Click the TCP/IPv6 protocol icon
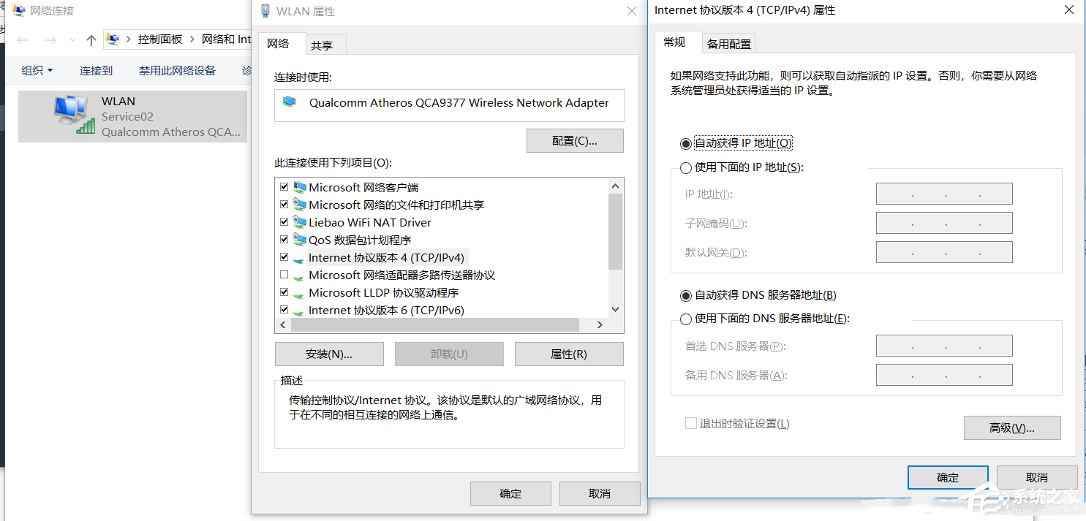Image resolution: width=1086 pixels, height=521 pixels. point(298,311)
